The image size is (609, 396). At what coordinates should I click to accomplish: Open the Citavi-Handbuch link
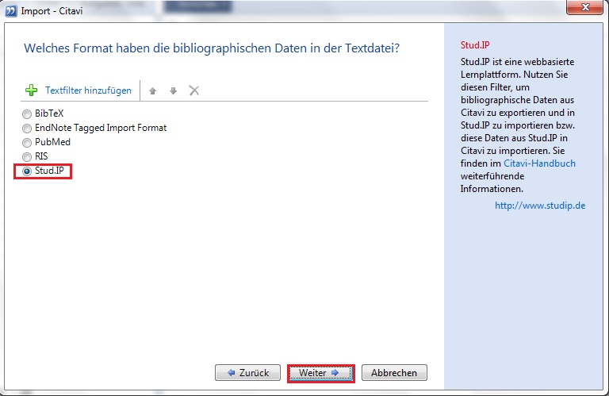539,163
